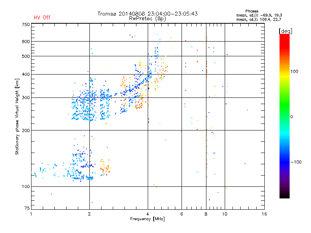Screen dimensions: 311x233
Task: Click the x-axis tick label '1'
Action: point(31,214)
